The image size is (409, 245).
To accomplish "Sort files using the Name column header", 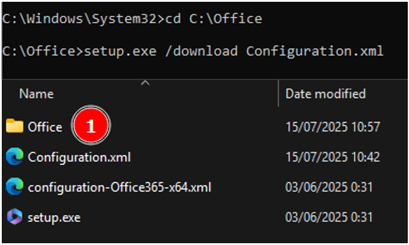I will point(36,94).
